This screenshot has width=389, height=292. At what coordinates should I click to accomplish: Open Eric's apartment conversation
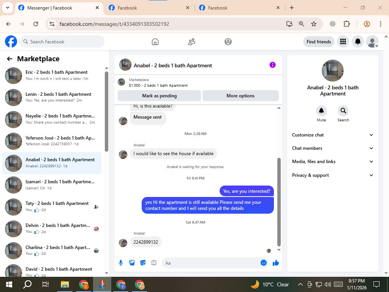[x=52, y=75]
